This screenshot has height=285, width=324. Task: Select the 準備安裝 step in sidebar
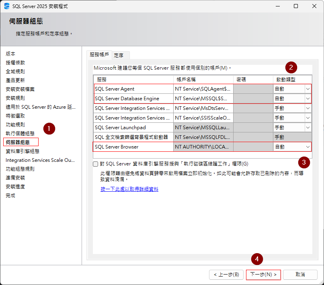click(15, 178)
